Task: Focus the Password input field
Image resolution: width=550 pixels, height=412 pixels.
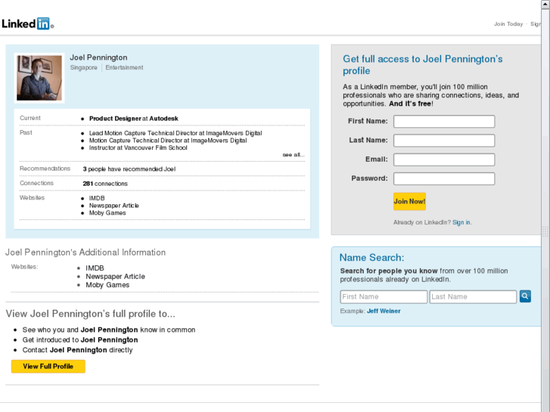Action: pos(444,178)
